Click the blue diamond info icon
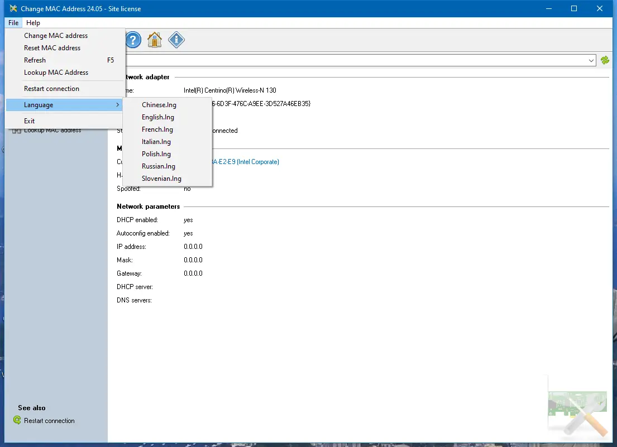The width and height of the screenshot is (617, 447). pos(176,40)
